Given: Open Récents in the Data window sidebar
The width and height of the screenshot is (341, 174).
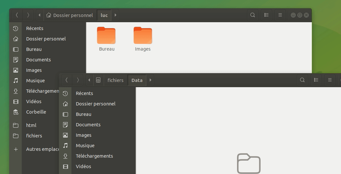Looking at the screenshot, I should point(84,93).
